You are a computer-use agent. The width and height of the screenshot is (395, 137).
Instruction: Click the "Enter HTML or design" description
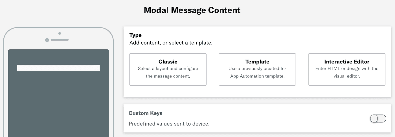point(346,72)
